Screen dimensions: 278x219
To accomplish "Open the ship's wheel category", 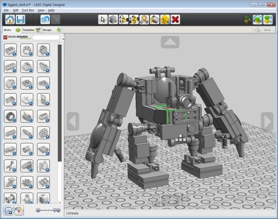I will 27,182.
